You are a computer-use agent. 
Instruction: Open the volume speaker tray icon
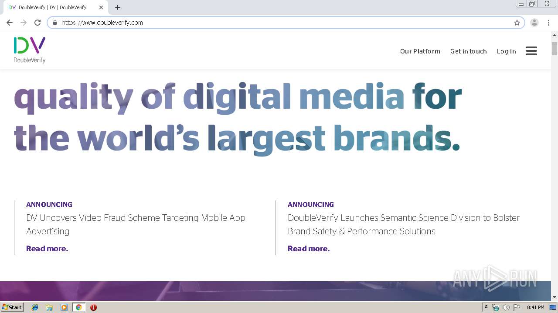pos(506,307)
